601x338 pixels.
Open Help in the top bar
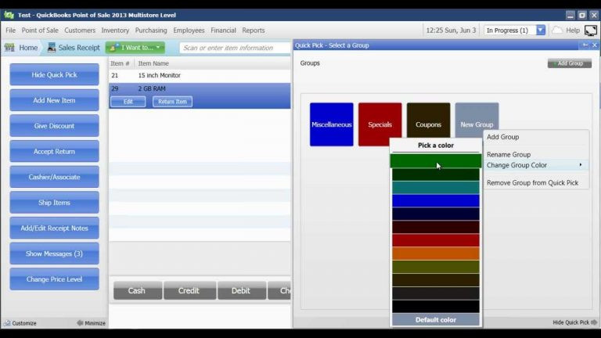click(573, 31)
